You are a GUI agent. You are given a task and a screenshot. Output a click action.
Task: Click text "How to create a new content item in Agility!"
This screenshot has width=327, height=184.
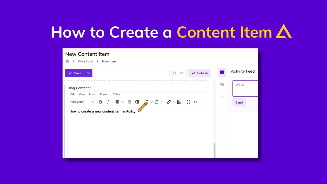[x=103, y=111]
